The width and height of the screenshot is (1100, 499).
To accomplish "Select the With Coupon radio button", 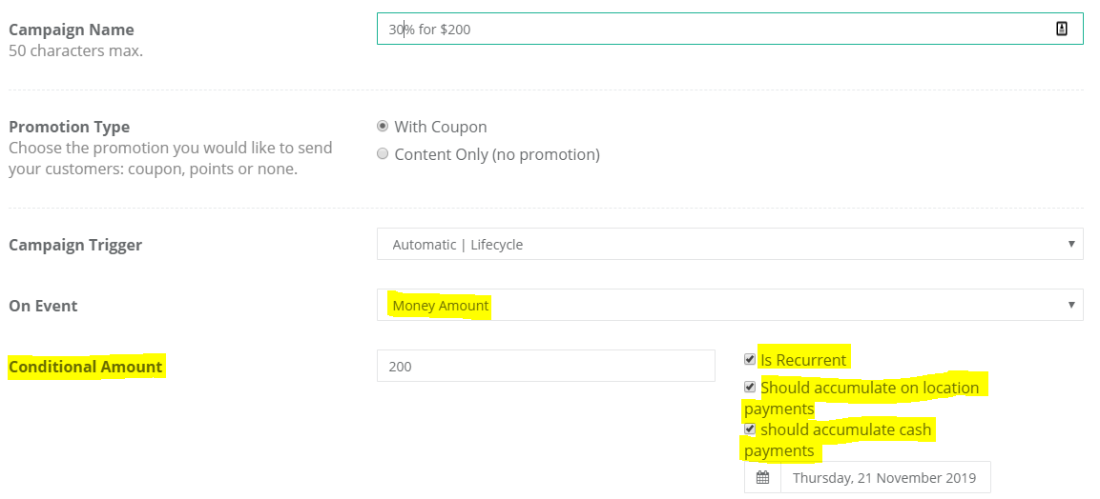I will coord(383,127).
